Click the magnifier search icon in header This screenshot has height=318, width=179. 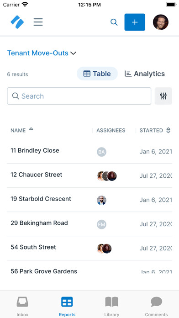click(x=114, y=22)
